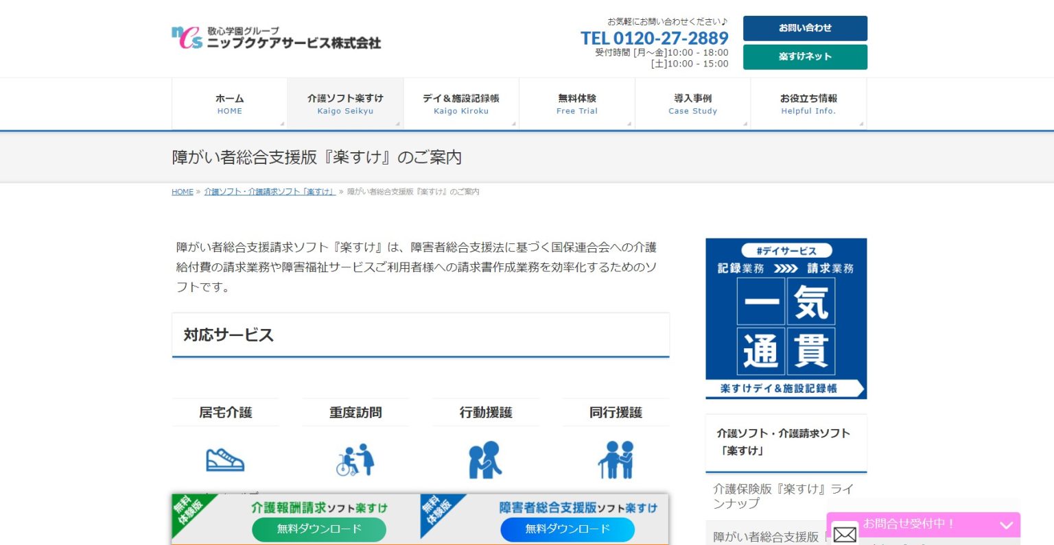Screen dimensions: 1054x545
Task: Select the 居宅介護 shoe icon
Action: point(226,458)
